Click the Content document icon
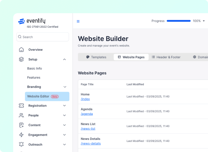Image resolution: width=208 pixels, height=152 pixels. [21, 125]
